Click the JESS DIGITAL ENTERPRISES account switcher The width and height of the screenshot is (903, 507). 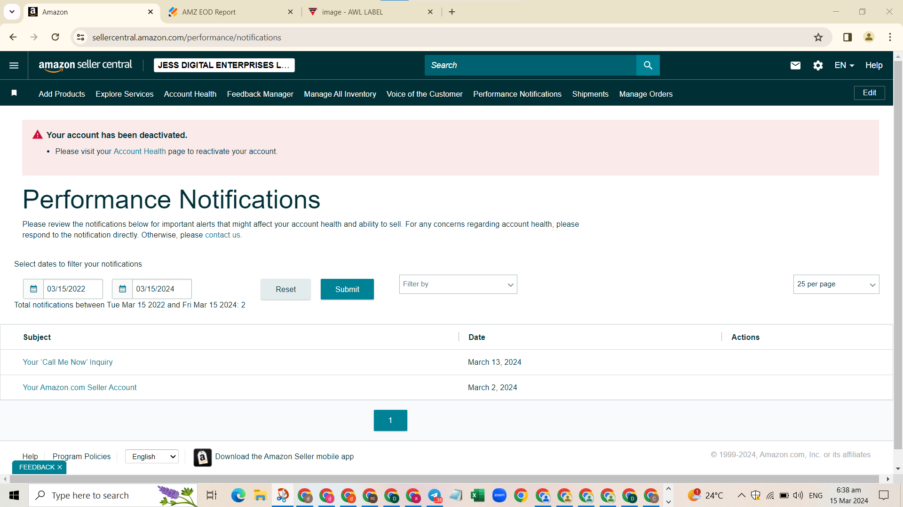tap(224, 65)
